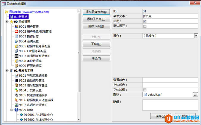
Task: Click the language icon of 9107 多语言资源维护
Action: tap(17, 105)
